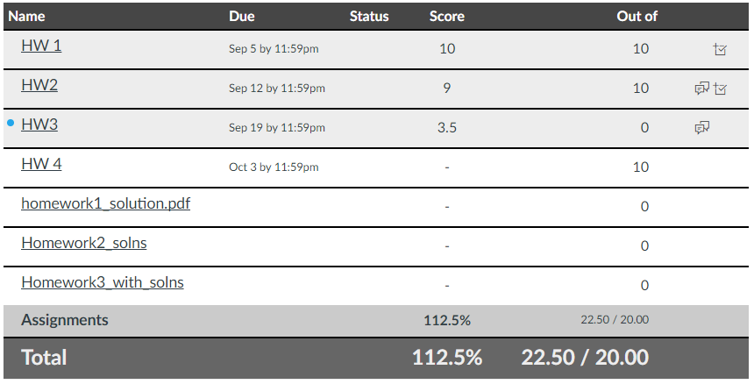
Task: Open Homework3_with_solns link
Action: click(x=103, y=282)
